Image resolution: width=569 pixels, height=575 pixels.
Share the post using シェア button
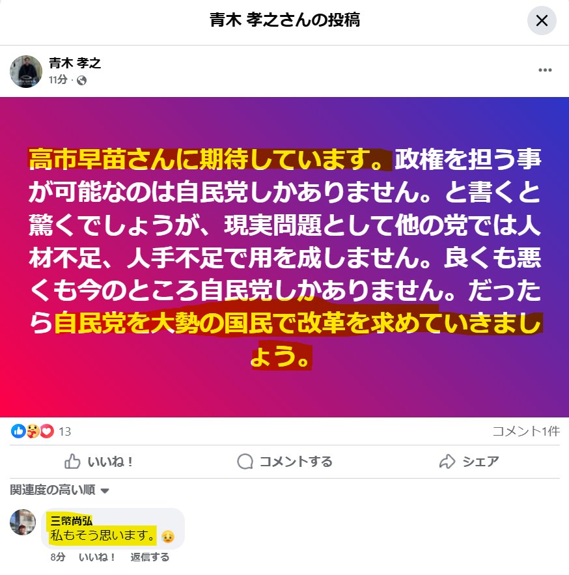(469, 462)
